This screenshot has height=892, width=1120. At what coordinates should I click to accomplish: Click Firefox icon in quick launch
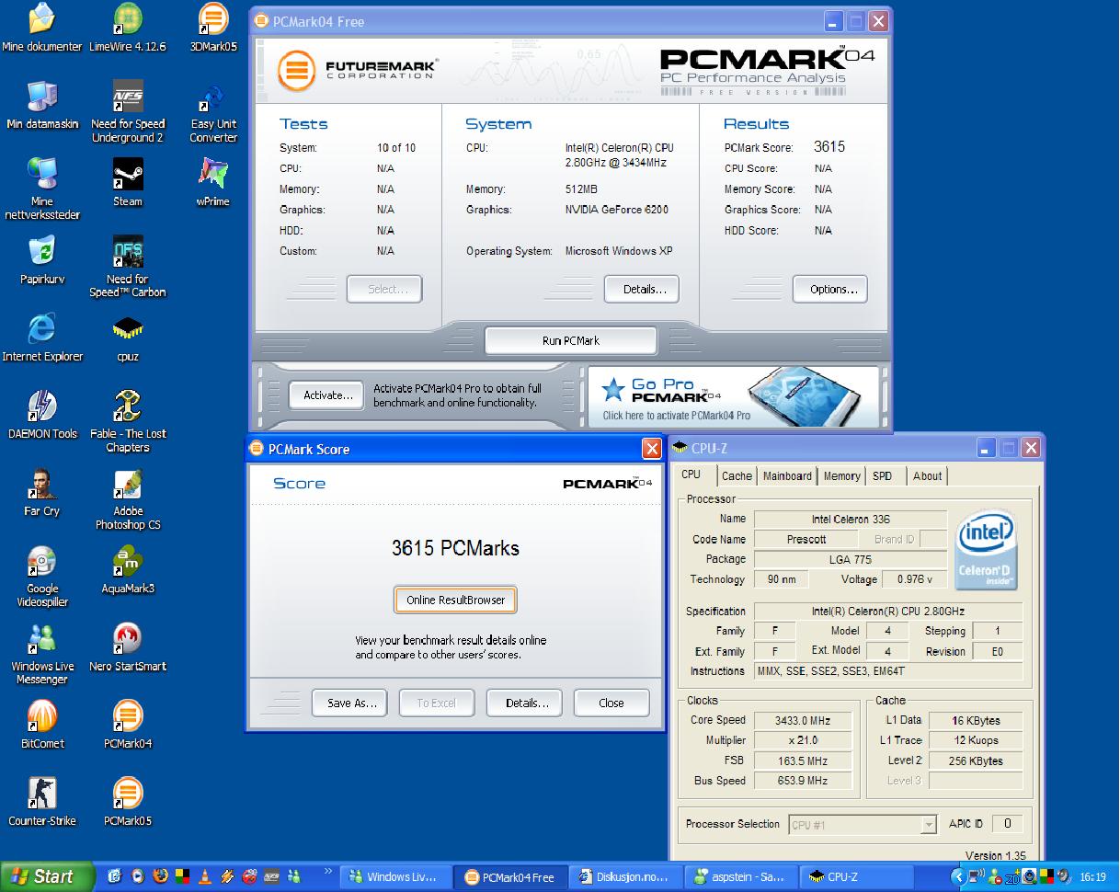161,876
